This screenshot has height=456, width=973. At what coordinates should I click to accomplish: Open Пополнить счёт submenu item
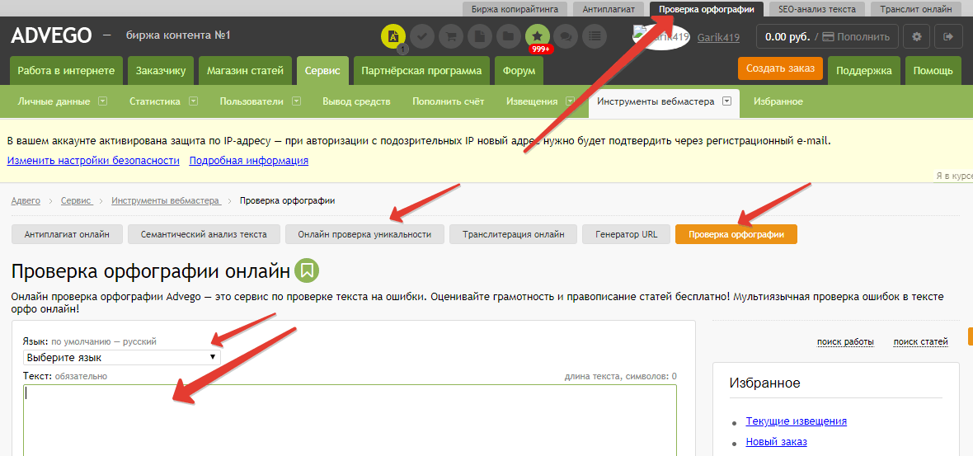tap(448, 101)
